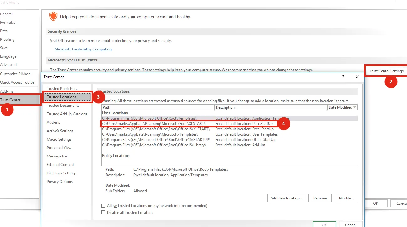The height and width of the screenshot is (227, 407).
Task: Open Trusted Documents section
Action: [63, 106]
